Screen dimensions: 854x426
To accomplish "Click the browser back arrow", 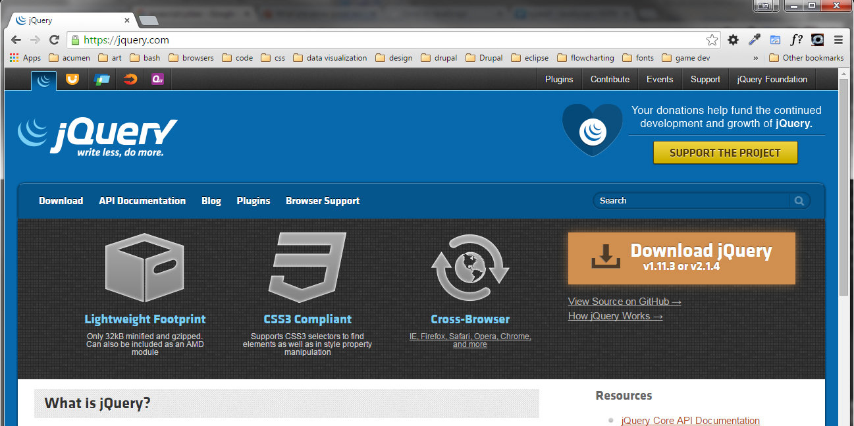I will tap(16, 40).
